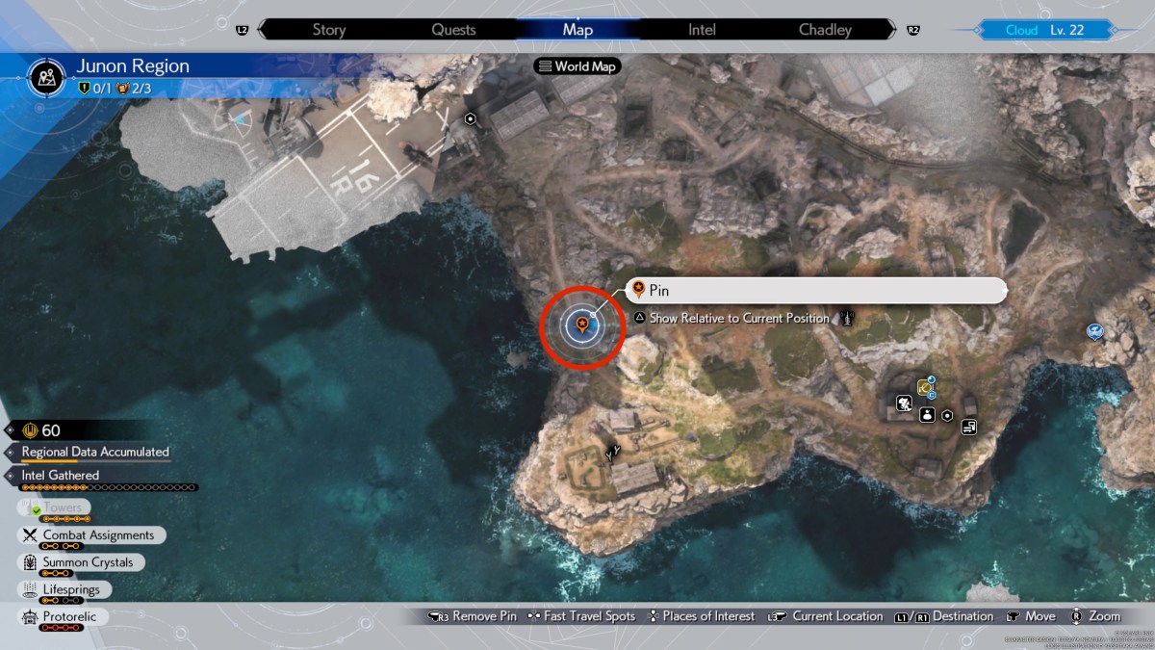
Task: Click the moogle shop icon in the settlement
Action: click(905, 403)
